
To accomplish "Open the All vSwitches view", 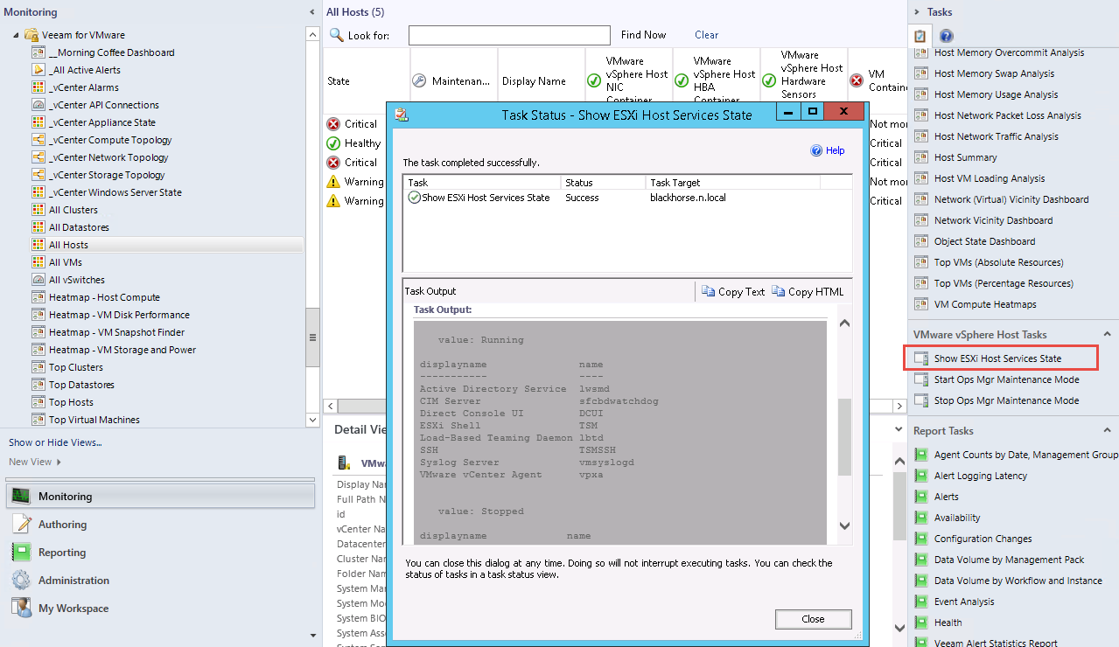I will (77, 280).
